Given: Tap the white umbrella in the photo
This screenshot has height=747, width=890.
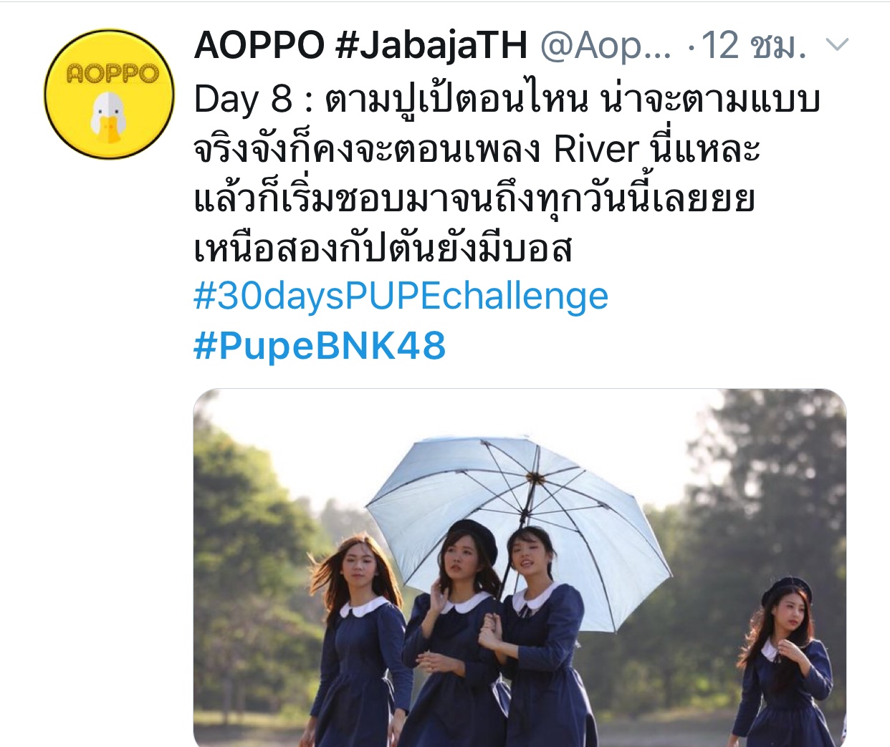Looking at the screenshot, I should [519, 505].
